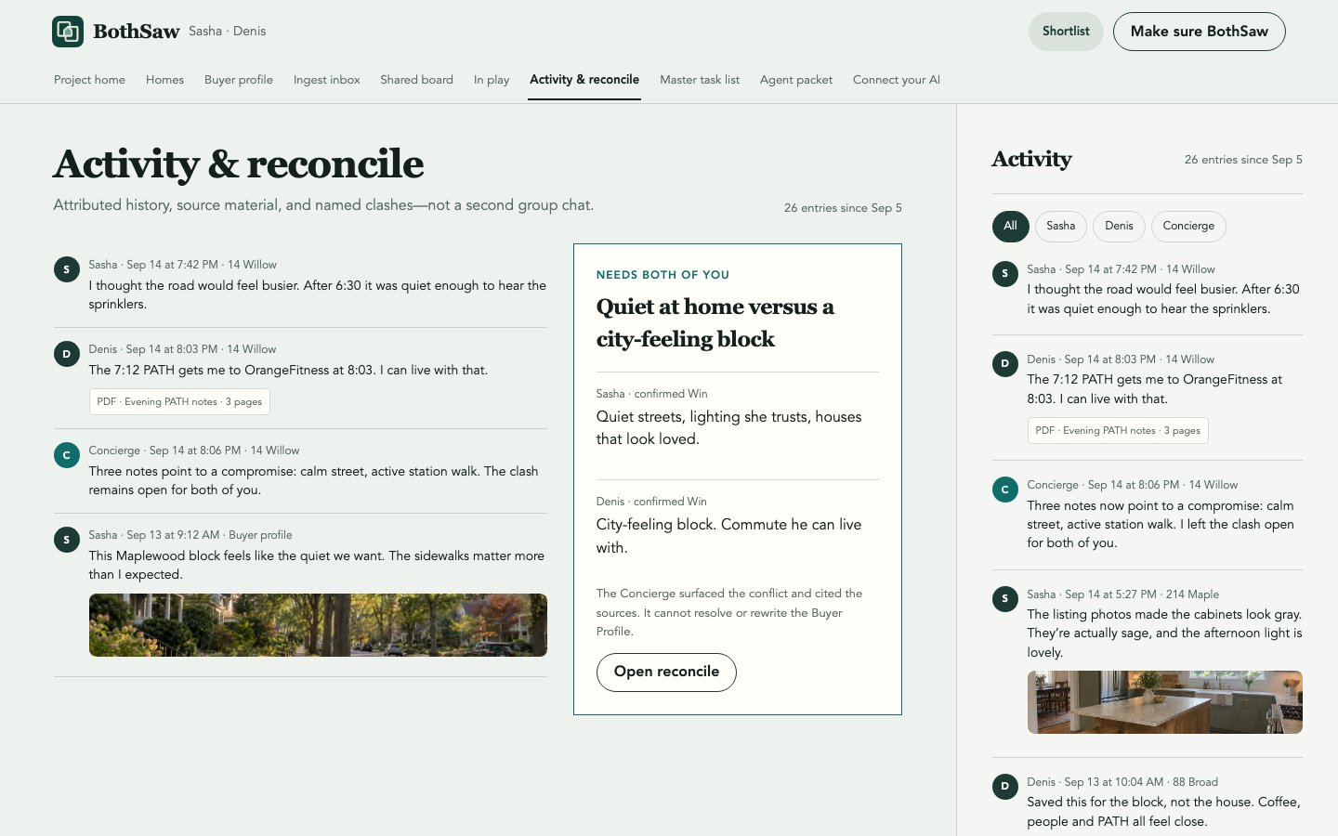Switch to the In play tab
The width and height of the screenshot is (1338, 836).
[492, 80]
